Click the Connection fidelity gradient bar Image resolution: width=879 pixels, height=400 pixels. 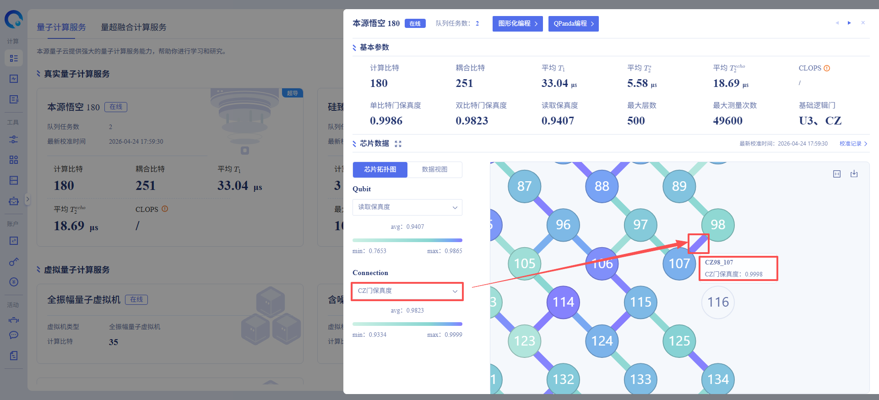pyautogui.click(x=407, y=324)
